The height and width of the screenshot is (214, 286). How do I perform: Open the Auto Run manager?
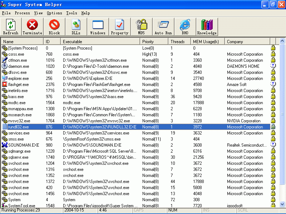click(163, 27)
